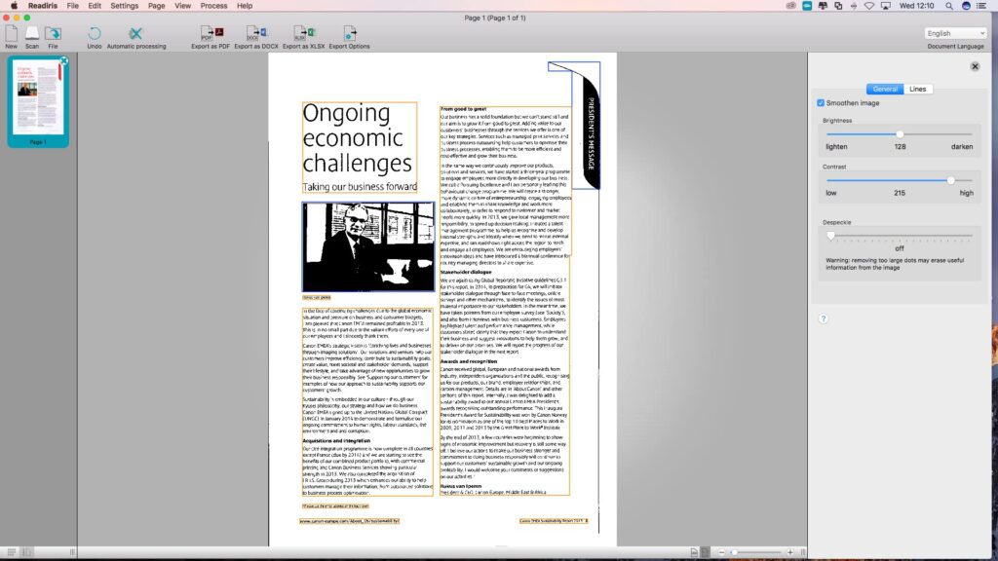Click the AirPlay display icon

pyautogui.click(x=885, y=6)
